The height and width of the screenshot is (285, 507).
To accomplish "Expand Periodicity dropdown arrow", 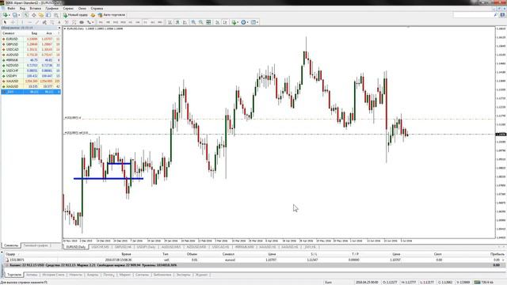I will [x=248, y=22].
